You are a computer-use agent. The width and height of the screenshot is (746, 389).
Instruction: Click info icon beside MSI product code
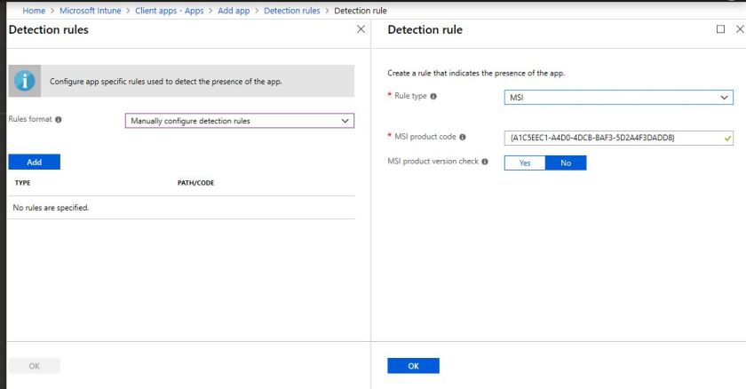pyautogui.click(x=463, y=137)
